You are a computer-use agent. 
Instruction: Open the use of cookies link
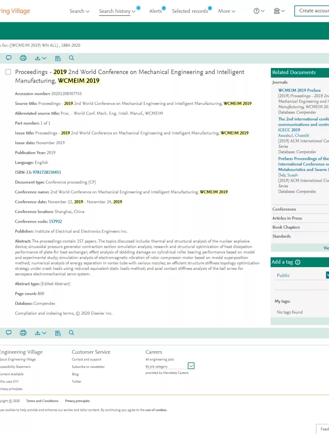tap(156, 410)
